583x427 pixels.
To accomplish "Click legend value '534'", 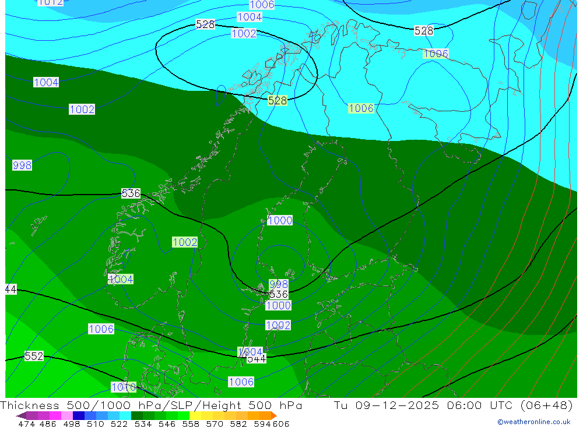I will pos(143,424).
